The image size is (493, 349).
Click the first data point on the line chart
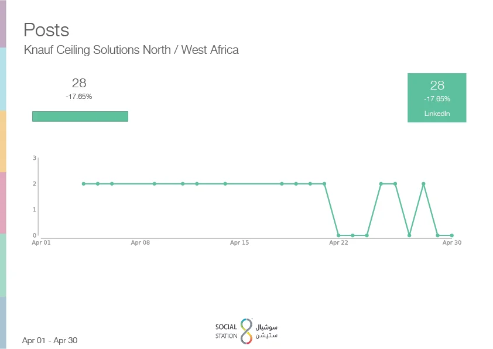(84, 184)
